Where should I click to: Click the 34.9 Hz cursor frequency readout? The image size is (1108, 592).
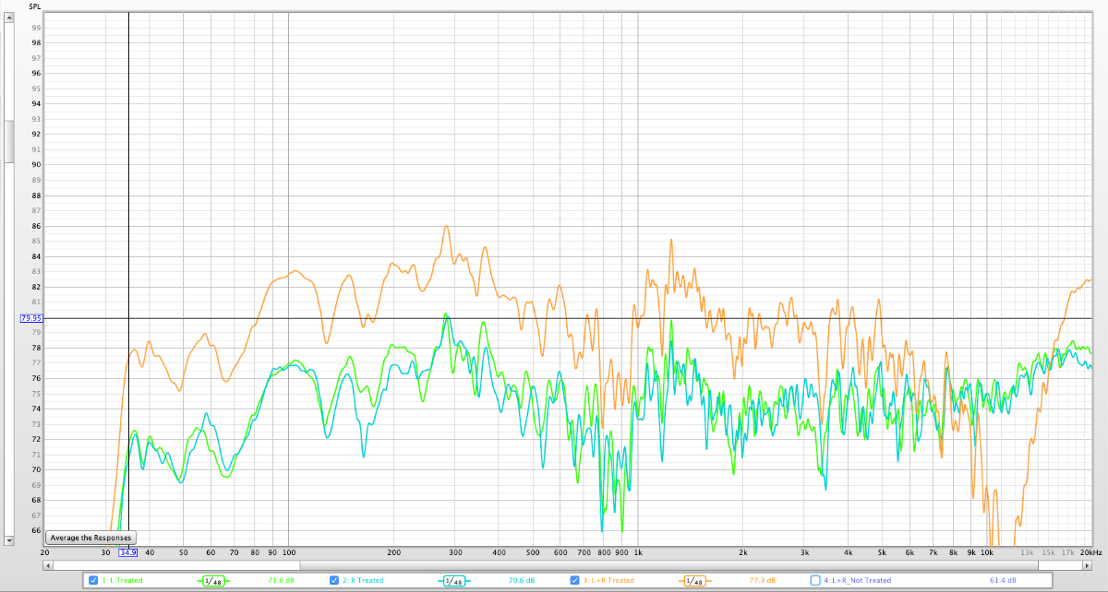[127, 552]
